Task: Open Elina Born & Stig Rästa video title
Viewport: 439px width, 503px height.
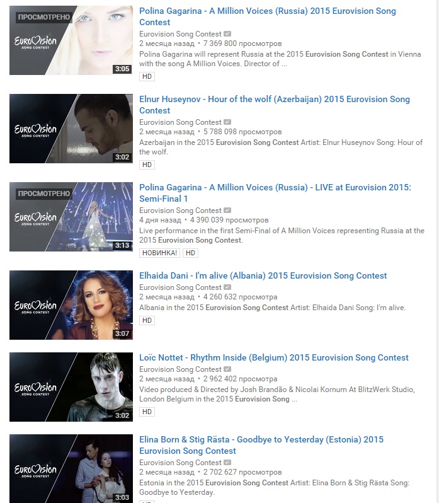Action: (x=261, y=445)
